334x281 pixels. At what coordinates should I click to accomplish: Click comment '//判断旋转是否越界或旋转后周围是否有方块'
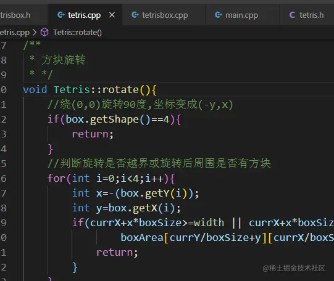pos(159,163)
